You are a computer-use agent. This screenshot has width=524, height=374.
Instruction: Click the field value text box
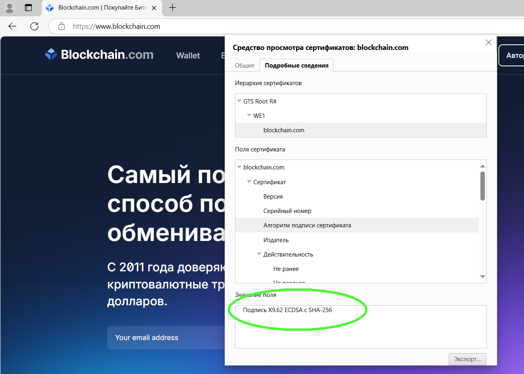coord(361,327)
